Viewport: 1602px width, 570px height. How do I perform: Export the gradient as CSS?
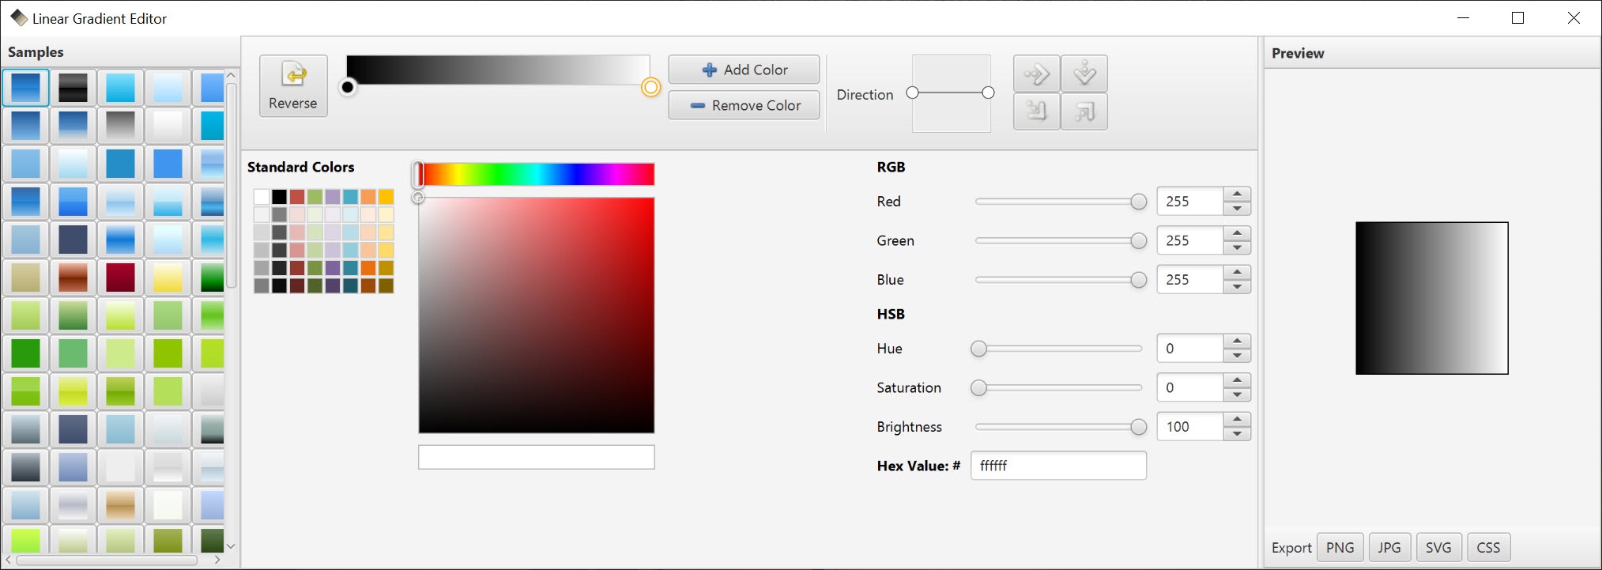(1487, 547)
